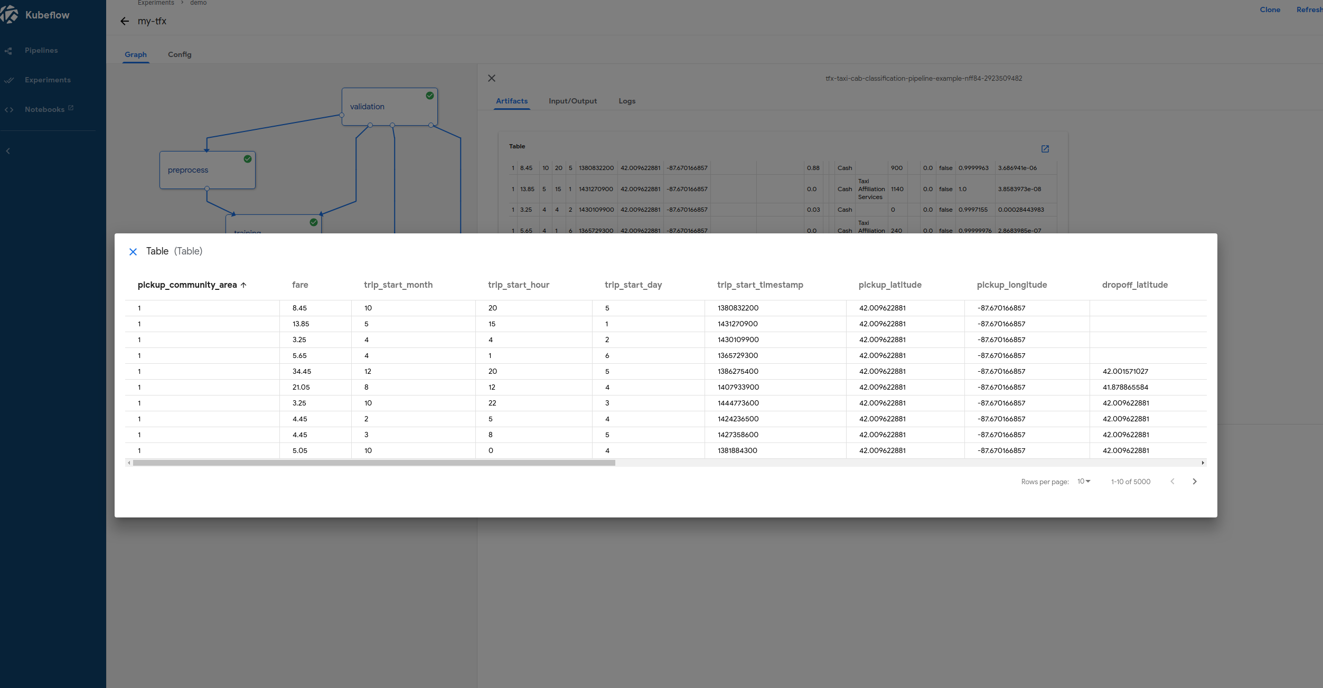1323x688 pixels.
Task: Click the Clone button
Action: click(1270, 10)
